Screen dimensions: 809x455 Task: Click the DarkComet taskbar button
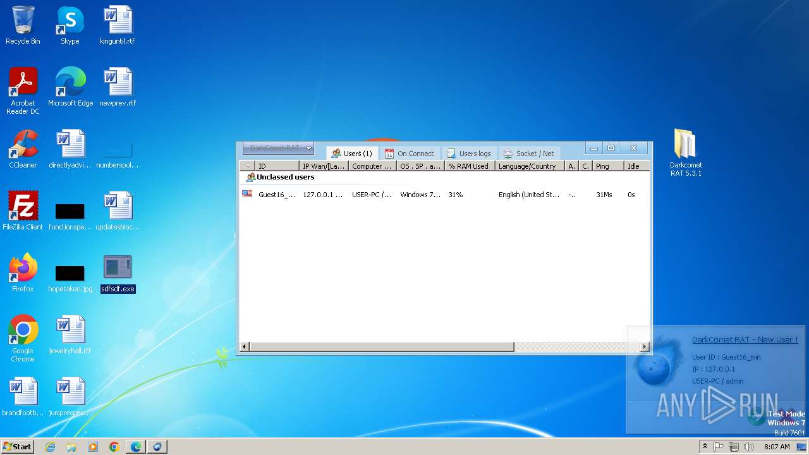157,447
